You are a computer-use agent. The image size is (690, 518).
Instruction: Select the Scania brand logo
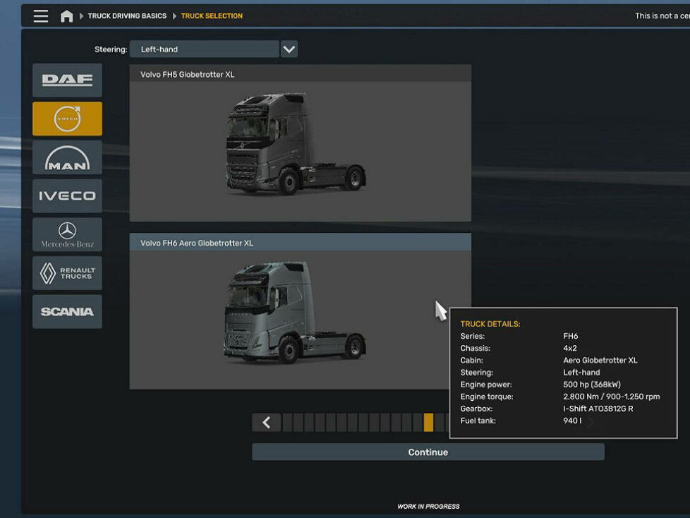(x=67, y=312)
